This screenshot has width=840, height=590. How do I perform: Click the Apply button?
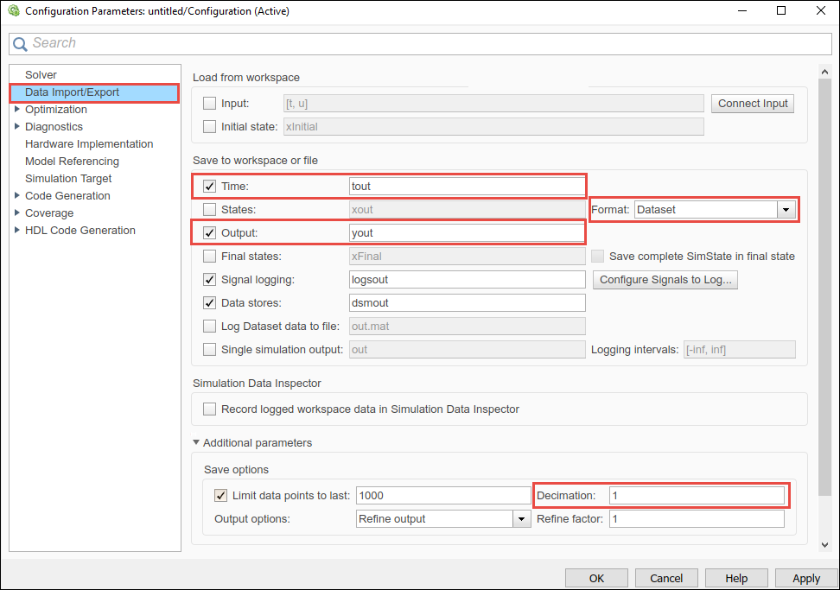tap(805, 578)
